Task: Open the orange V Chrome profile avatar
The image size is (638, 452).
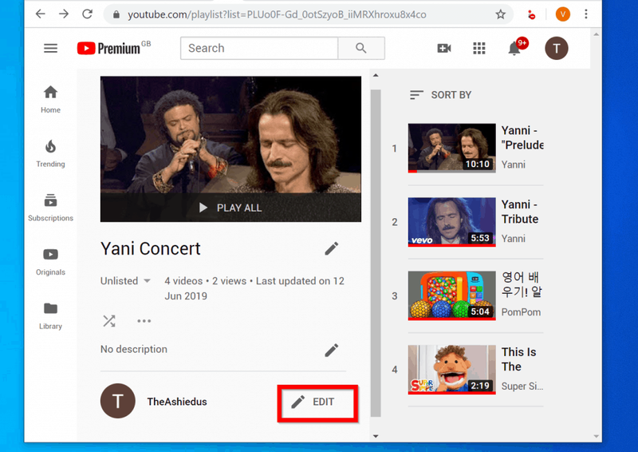Action: 563,14
